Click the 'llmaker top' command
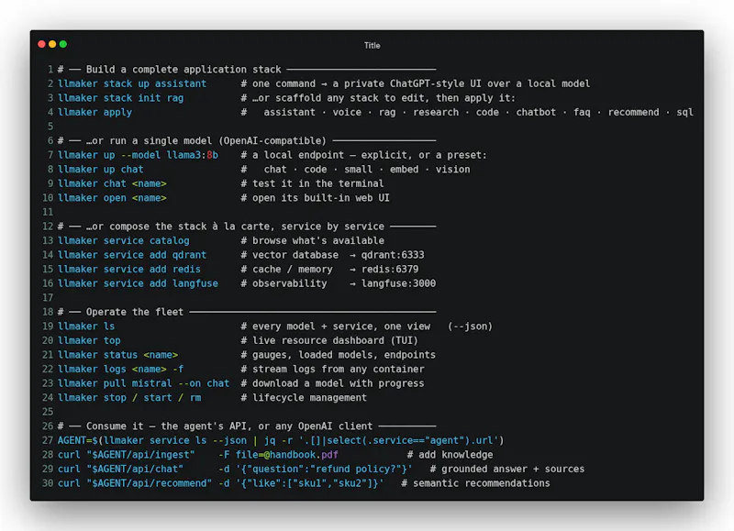Screen dimensions: 734x531 89,340
